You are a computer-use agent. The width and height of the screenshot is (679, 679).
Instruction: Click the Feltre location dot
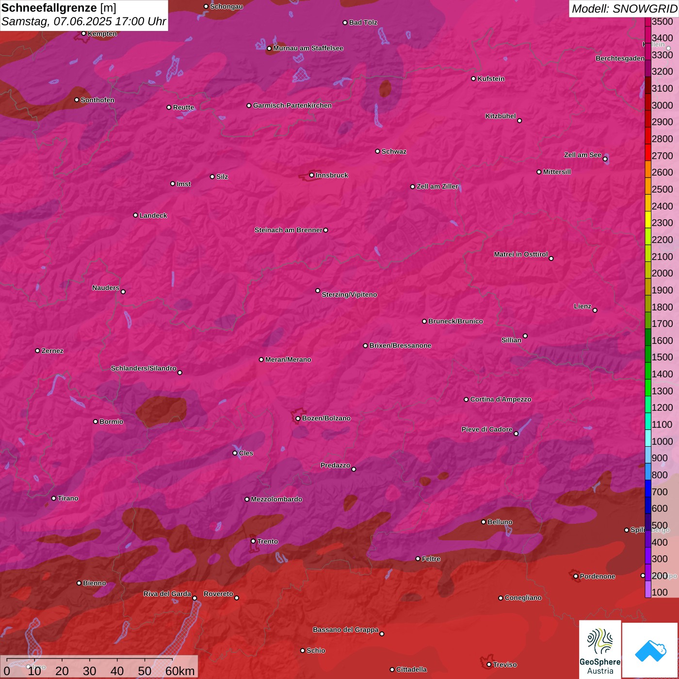click(418, 559)
